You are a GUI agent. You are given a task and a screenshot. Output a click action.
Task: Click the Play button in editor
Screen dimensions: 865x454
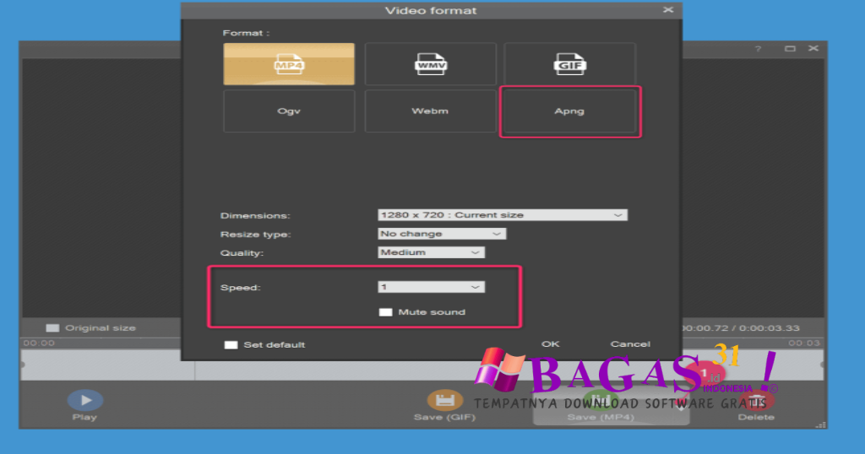coord(85,401)
